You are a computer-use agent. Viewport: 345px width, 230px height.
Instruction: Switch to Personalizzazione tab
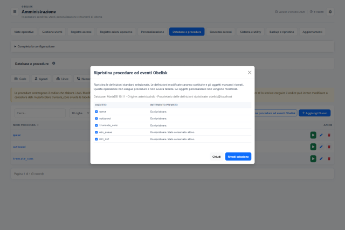tap(153, 32)
